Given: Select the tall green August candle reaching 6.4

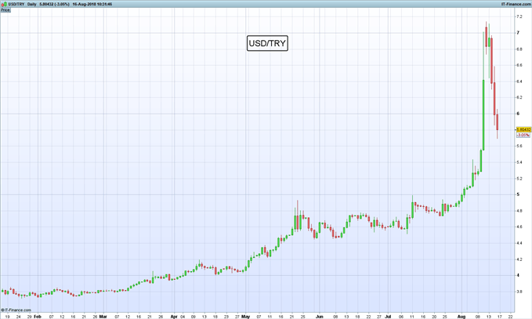Looking at the screenshot, I should click(483, 114).
